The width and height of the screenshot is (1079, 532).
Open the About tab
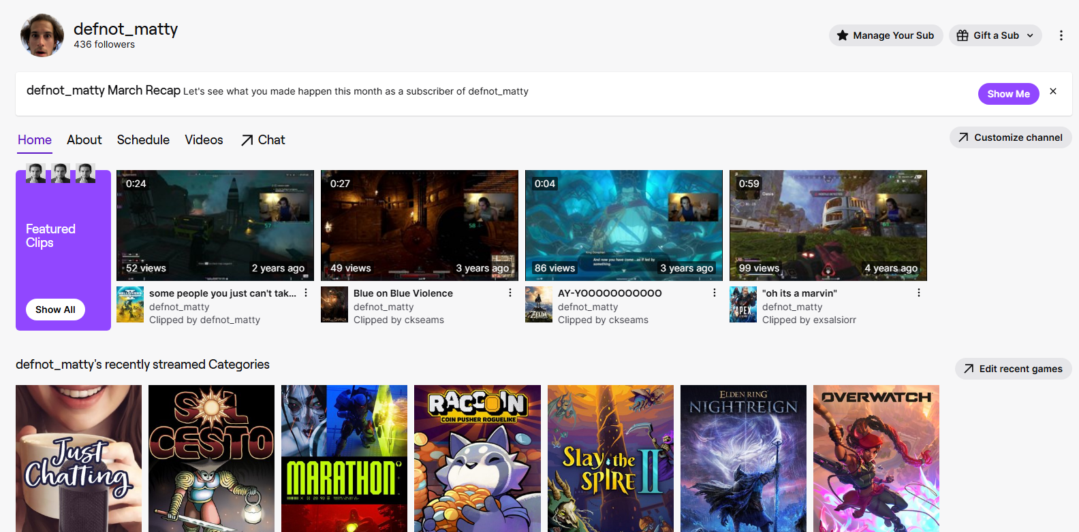[x=84, y=139]
